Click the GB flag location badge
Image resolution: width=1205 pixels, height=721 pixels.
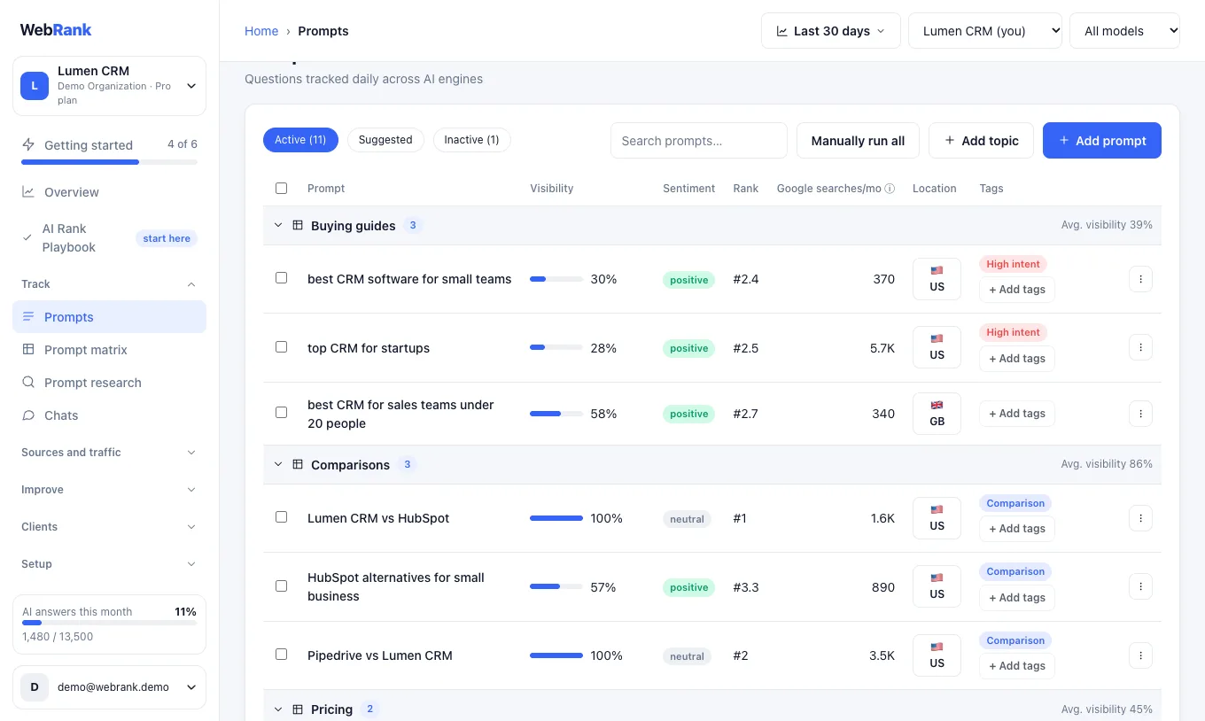point(937,414)
